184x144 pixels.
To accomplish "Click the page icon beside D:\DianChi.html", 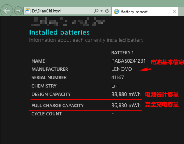I will (28, 11).
